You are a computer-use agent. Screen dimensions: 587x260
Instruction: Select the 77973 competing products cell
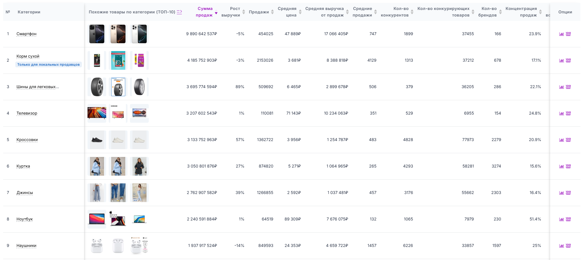click(x=468, y=140)
